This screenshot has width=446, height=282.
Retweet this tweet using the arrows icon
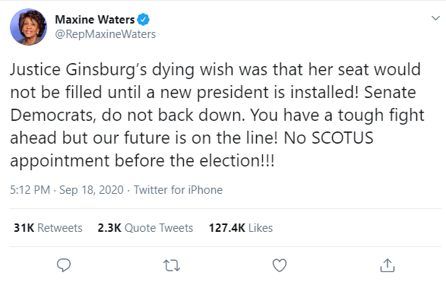(x=172, y=265)
